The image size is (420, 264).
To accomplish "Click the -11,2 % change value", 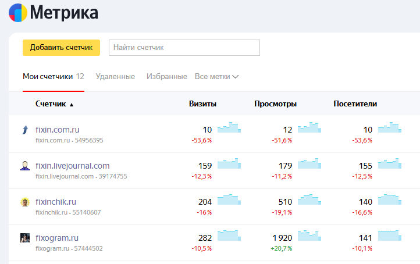I will [282, 176].
